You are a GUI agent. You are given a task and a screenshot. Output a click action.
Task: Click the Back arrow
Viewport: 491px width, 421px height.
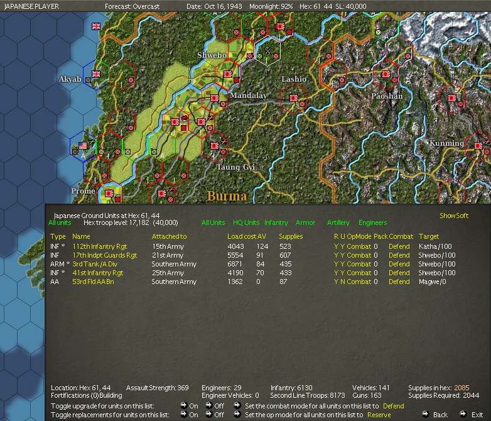425,414
